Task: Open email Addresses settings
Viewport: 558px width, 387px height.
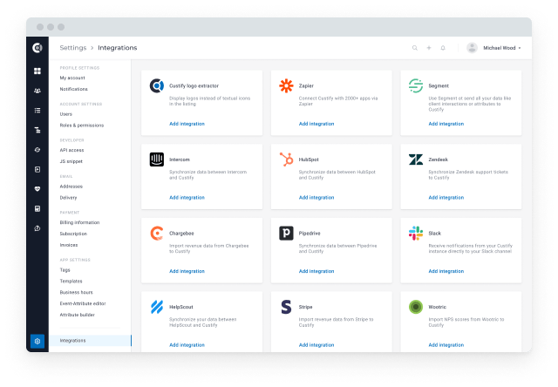Action: point(71,187)
